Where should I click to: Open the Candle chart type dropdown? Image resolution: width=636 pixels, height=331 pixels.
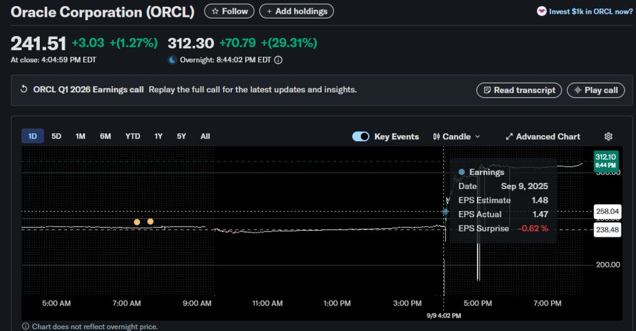[456, 136]
